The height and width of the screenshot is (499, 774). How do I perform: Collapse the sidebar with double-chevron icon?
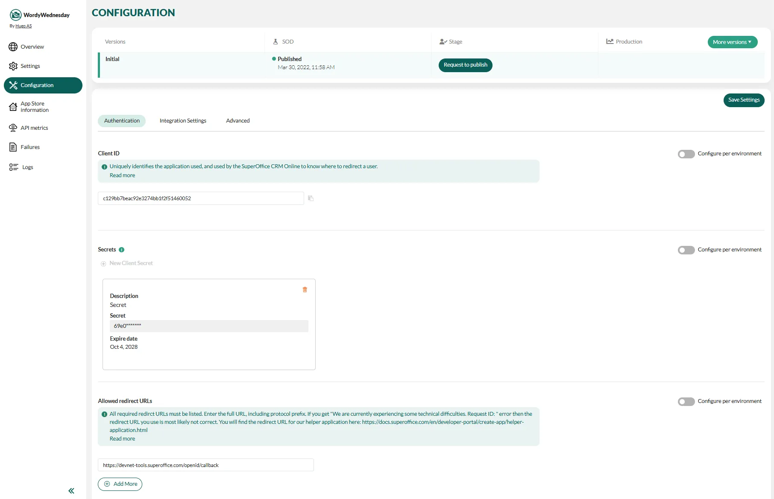pyautogui.click(x=71, y=491)
